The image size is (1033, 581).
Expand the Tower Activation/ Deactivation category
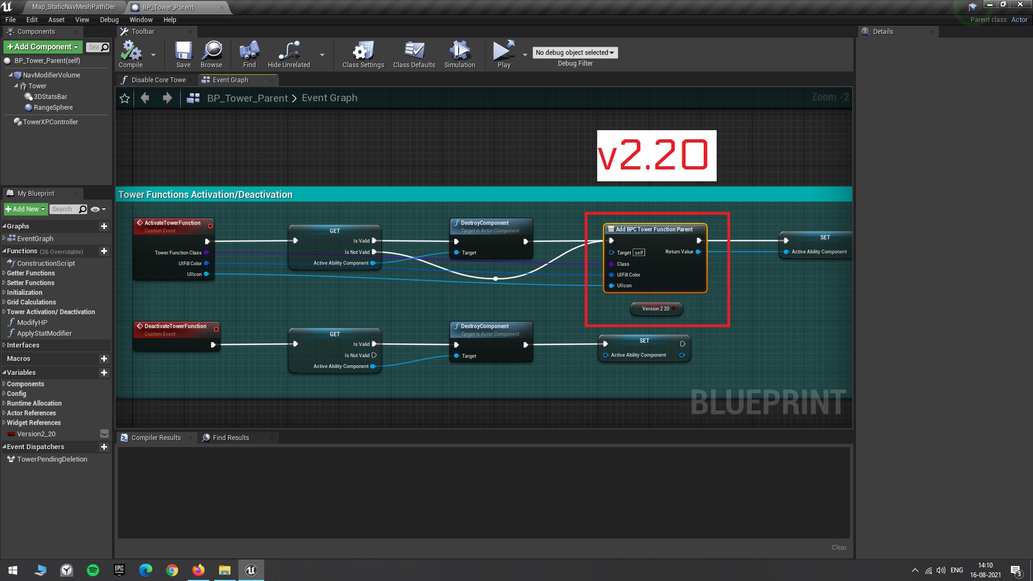point(4,312)
